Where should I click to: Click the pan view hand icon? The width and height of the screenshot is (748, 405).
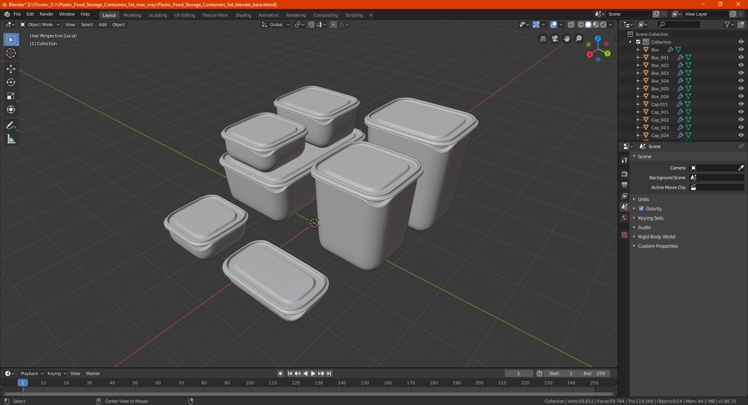(x=567, y=39)
